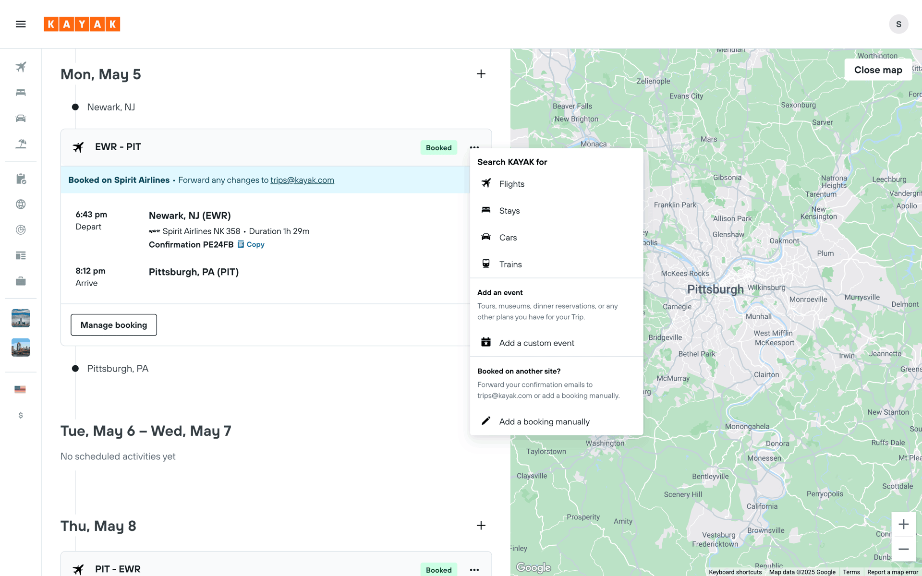Open Flights search in the sidebar
The image size is (922, 576).
21,67
